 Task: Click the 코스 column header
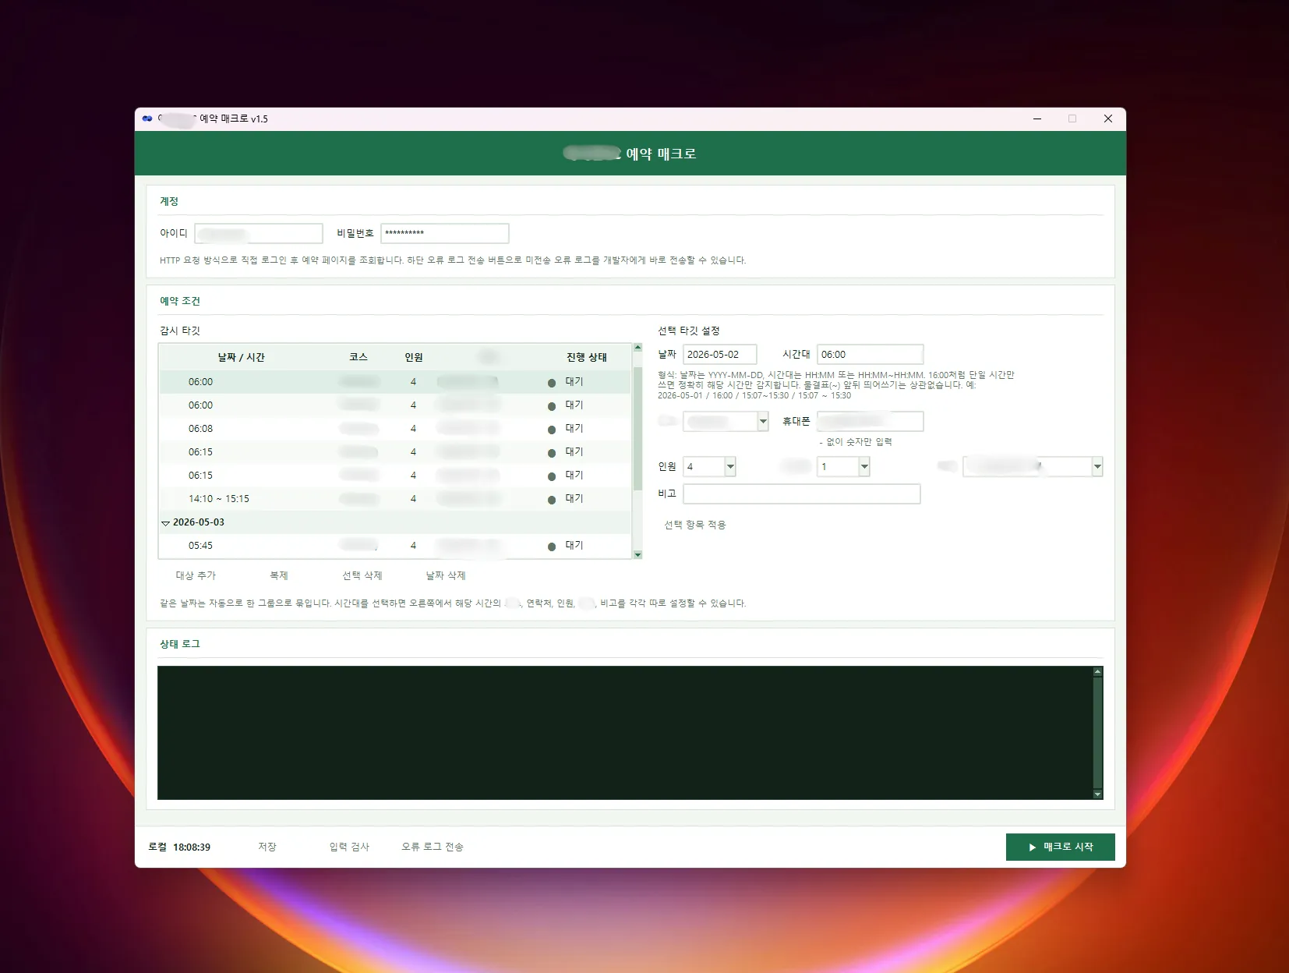[358, 357]
